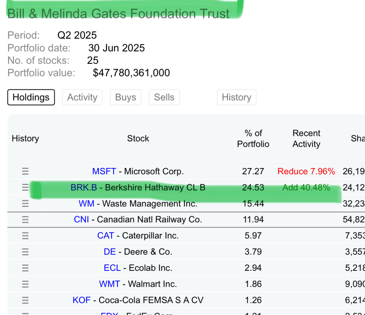The image size is (365, 315).
Task: Open the MSFT ticker link
Action: [x=104, y=171]
